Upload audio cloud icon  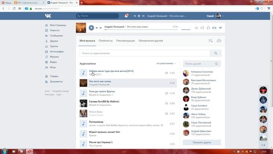coord(219,41)
